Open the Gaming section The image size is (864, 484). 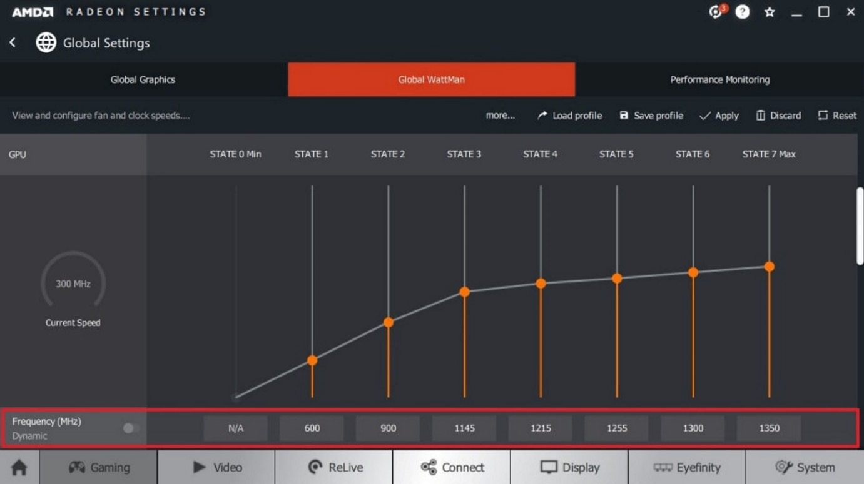pos(99,467)
